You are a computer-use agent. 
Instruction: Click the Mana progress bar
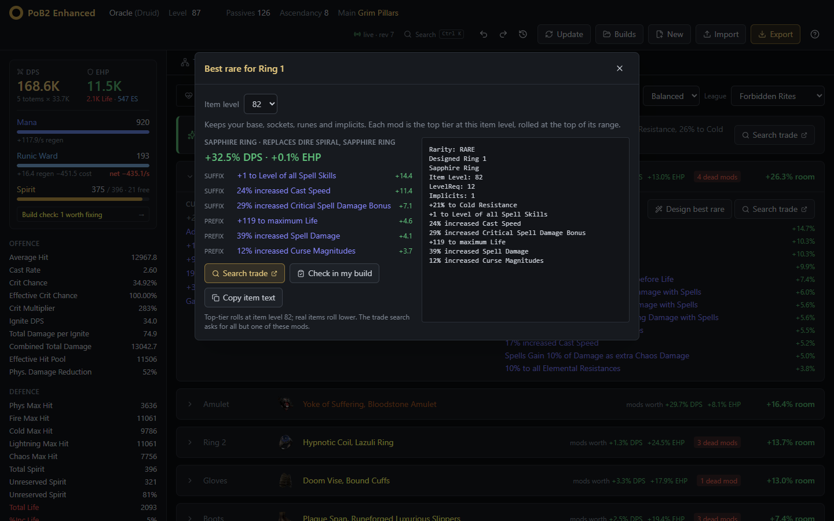click(x=83, y=132)
